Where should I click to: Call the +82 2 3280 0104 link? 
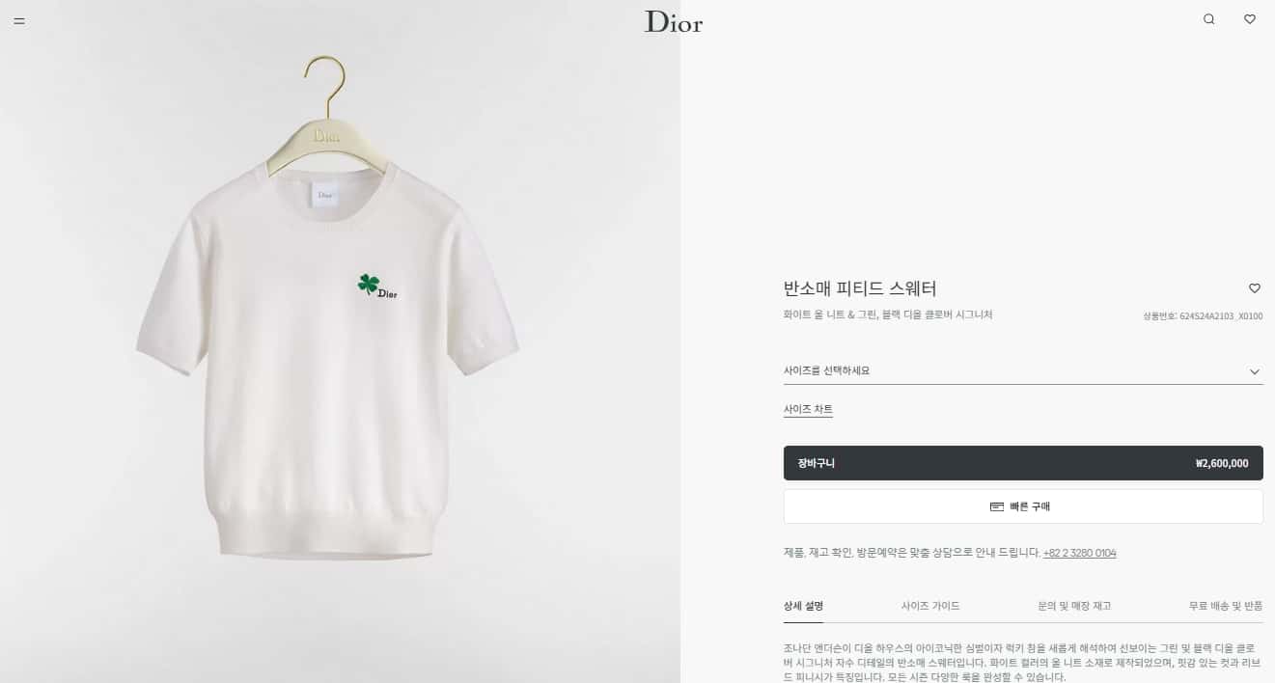coord(1079,554)
